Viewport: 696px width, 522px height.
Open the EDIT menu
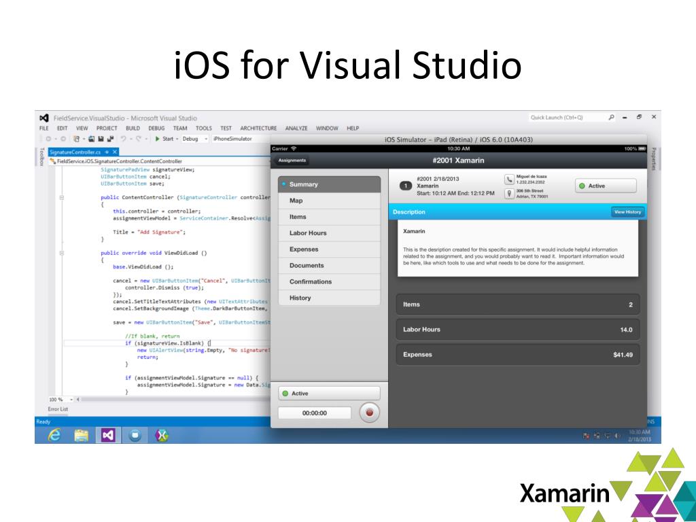tap(62, 128)
